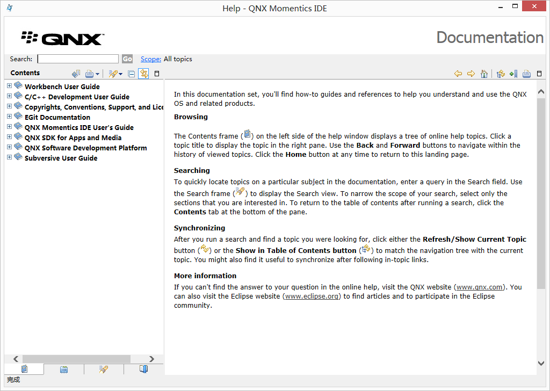Click Show in Table of Contents icon in toolbar
The image size is (550, 391).
501,74
